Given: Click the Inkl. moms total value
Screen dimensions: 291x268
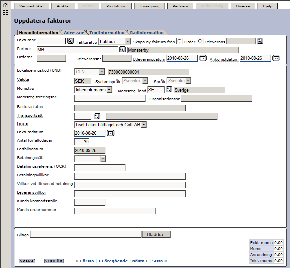Looking at the screenshot, I should click(278, 261).
